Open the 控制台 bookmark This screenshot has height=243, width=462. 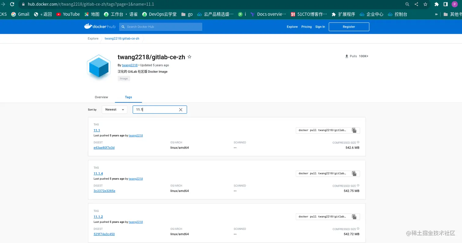(x=398, y=14)
